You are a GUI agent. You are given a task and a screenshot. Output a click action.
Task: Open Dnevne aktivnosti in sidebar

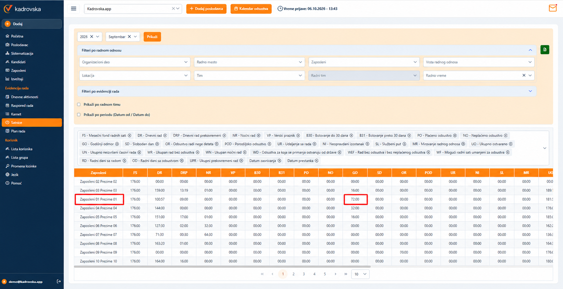(x=24, y=97)
